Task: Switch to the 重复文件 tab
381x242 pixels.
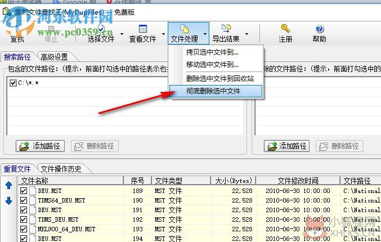Action: pos(17,169)
